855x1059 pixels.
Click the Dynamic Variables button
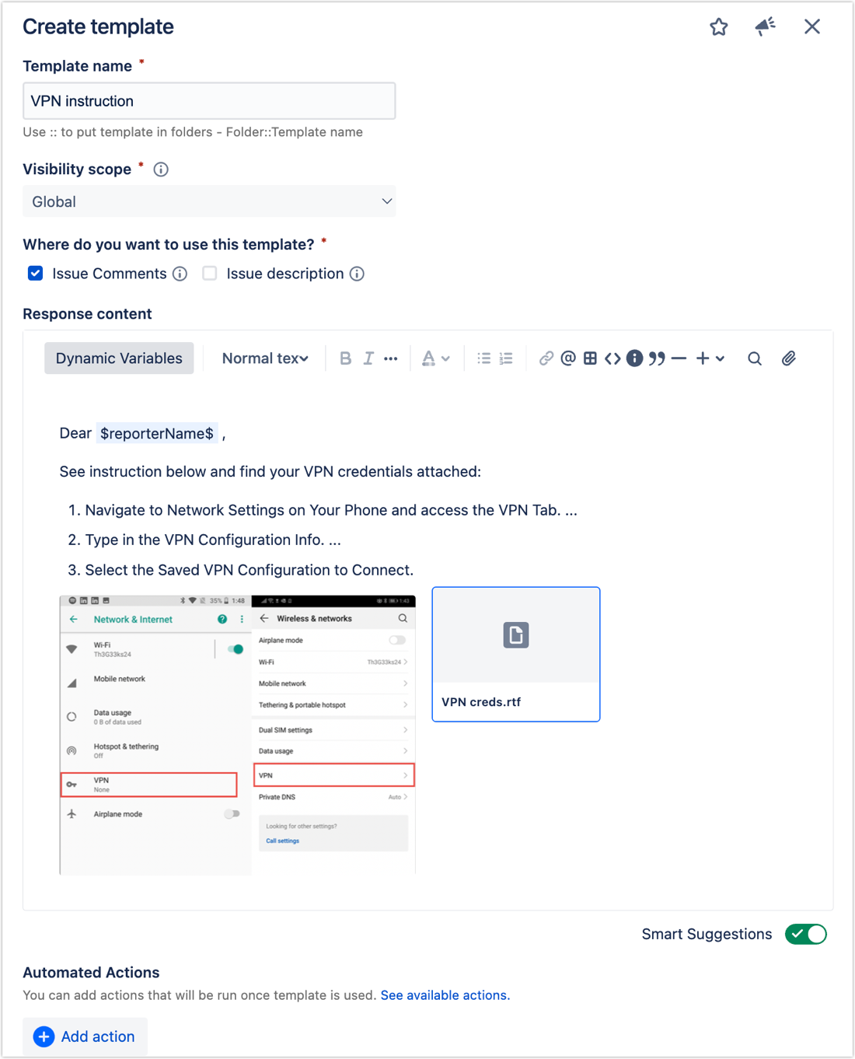[x=119, y=358]
